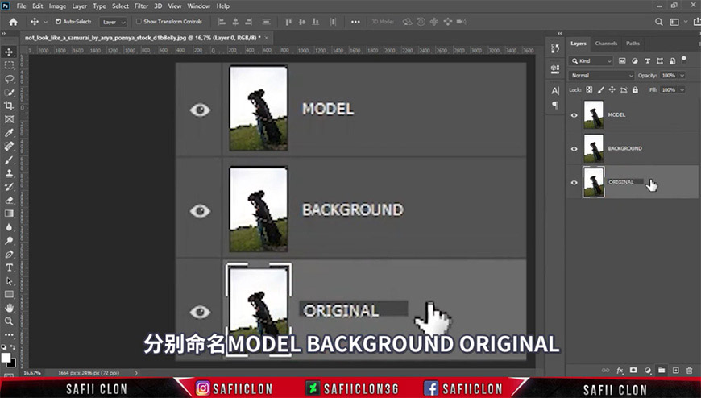
Task: Select the Gradient tool
Action: click(x=9, y=214)
